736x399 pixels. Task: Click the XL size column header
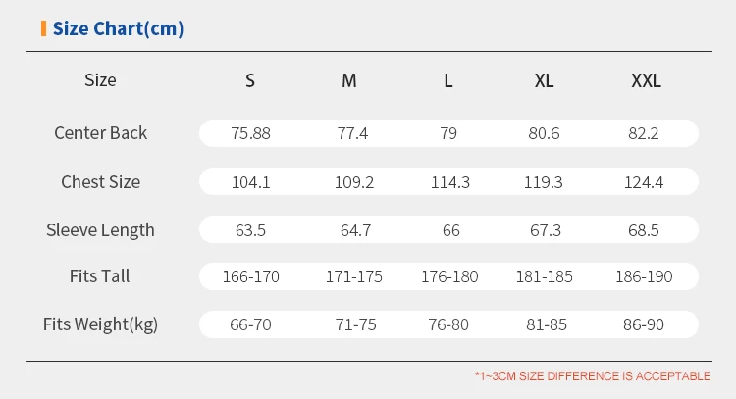(545, 81)
